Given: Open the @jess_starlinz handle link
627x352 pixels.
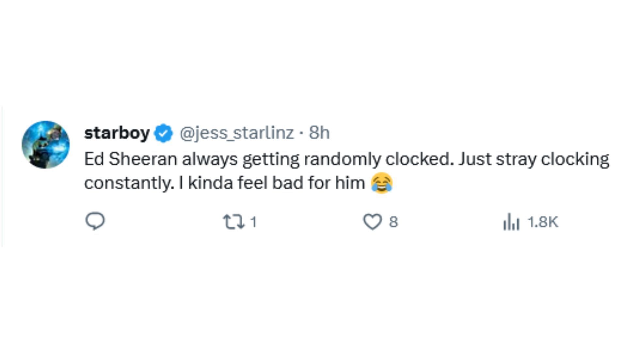Looking at the screenshot, I should coord(237,133).
